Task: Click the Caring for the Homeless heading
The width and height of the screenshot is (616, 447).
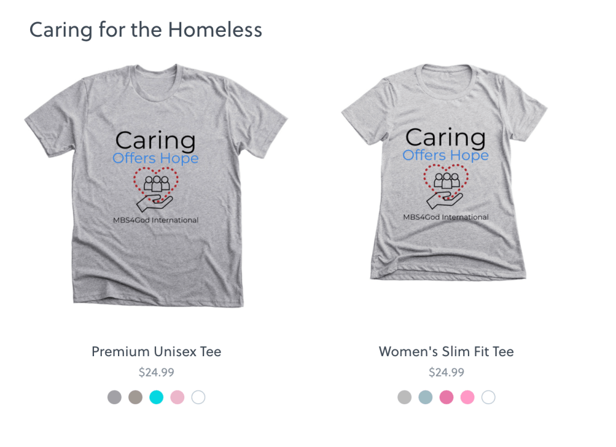Action: point(146,29)
